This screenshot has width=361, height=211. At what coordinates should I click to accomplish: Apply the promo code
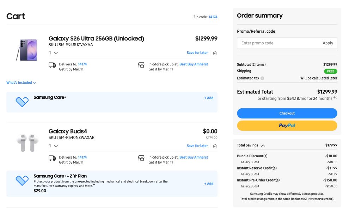coord(328,43)
